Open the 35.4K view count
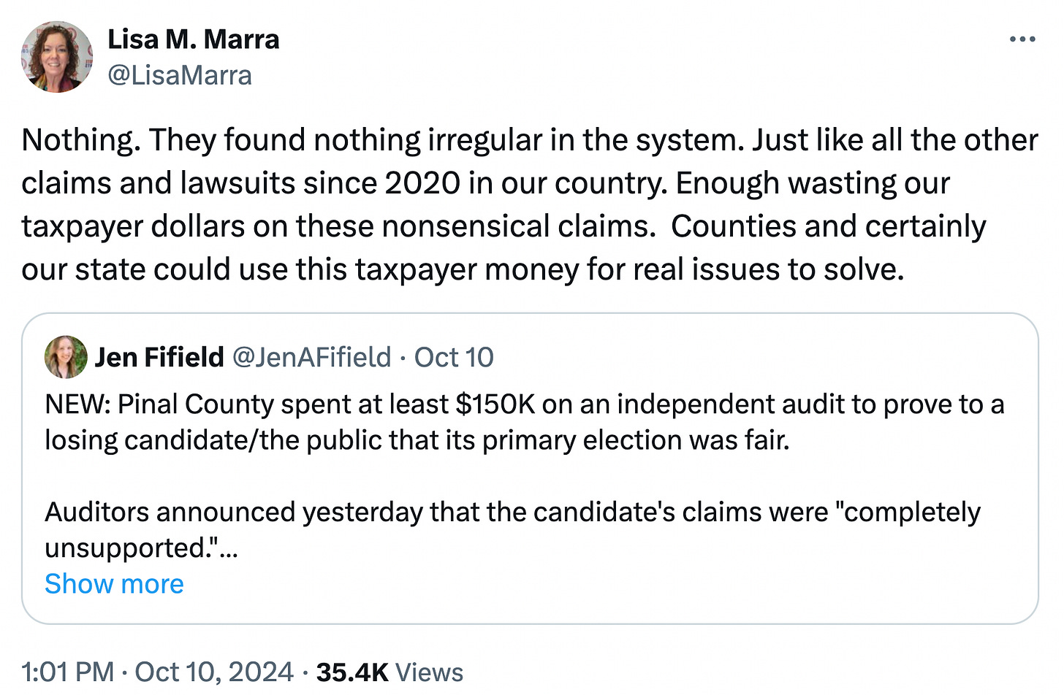 click(352, 672)
